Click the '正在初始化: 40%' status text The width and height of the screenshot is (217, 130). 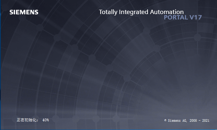[33, 120]
